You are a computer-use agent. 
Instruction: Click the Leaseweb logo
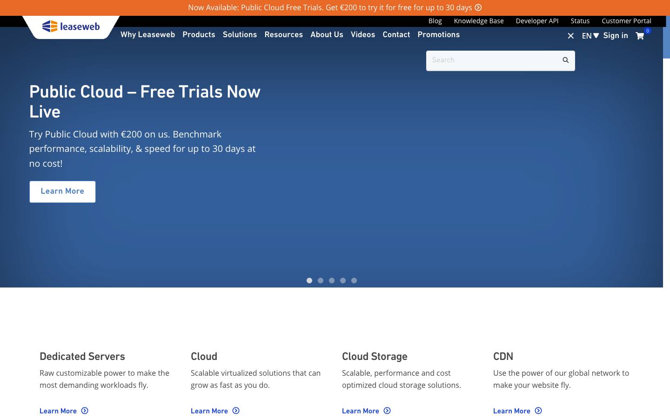71,26
